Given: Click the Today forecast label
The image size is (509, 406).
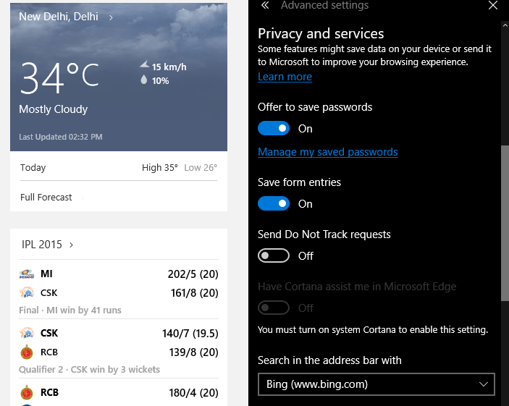Looking at the screenshot, I should coord(33,168).
